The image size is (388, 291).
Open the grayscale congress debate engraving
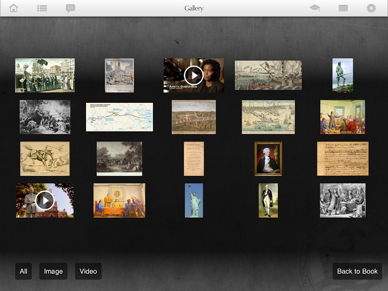343,201
